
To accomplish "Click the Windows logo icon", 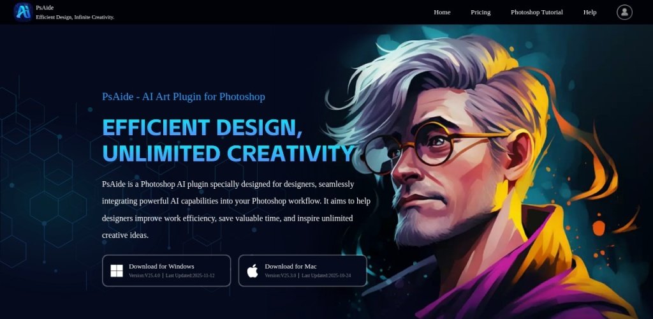I will [117, 271].
